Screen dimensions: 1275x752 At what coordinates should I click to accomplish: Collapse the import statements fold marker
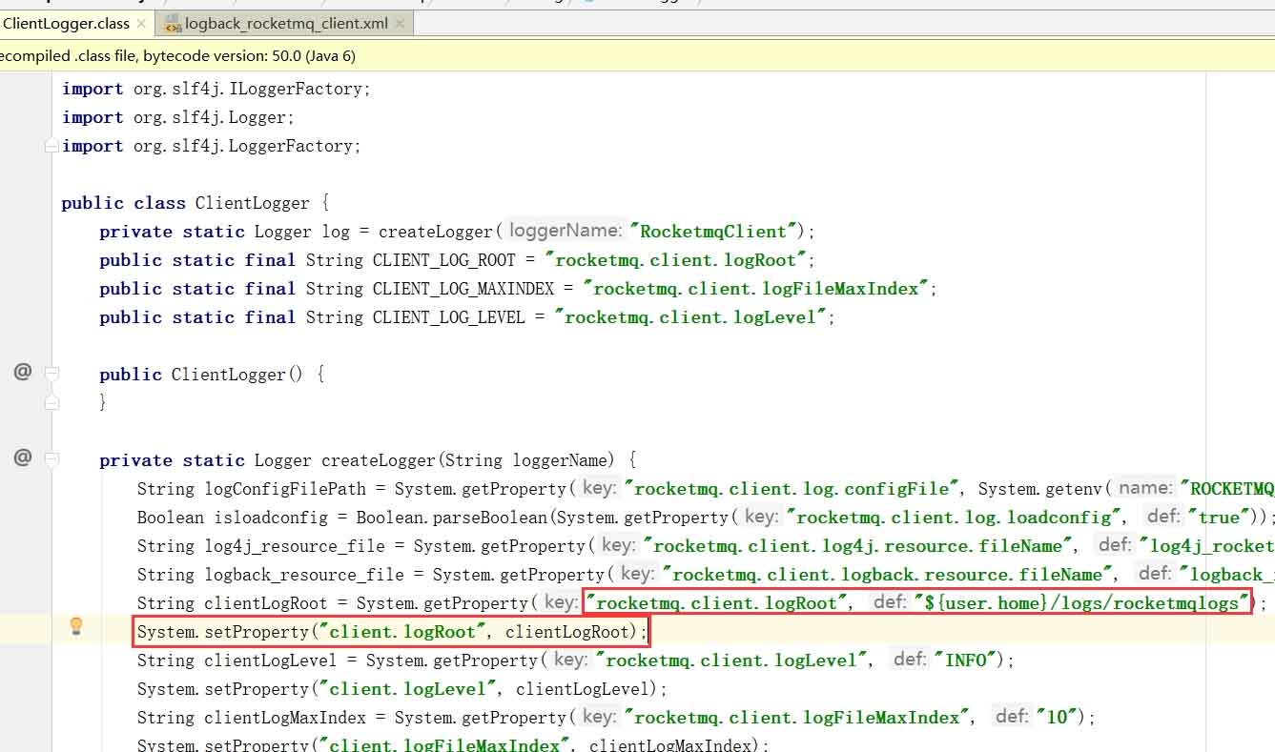click(x=51, y=146)
